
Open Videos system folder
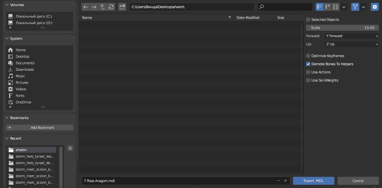(21, 89)
